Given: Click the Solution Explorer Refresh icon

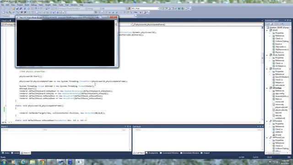Looking at the screenshot, I should pos(276,24).
